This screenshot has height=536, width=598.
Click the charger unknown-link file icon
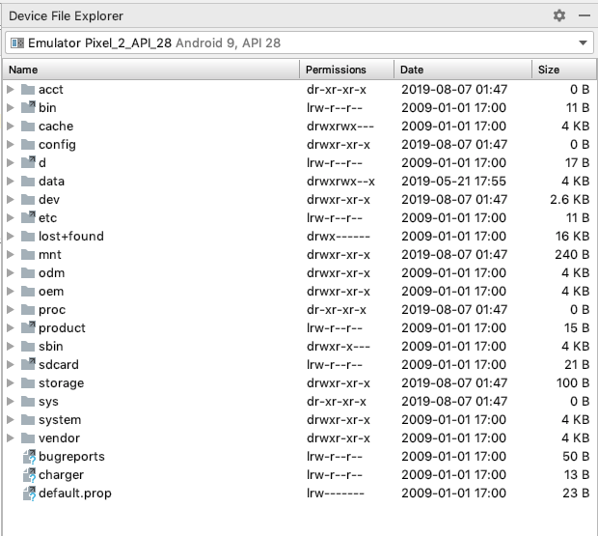click(29, 474)
